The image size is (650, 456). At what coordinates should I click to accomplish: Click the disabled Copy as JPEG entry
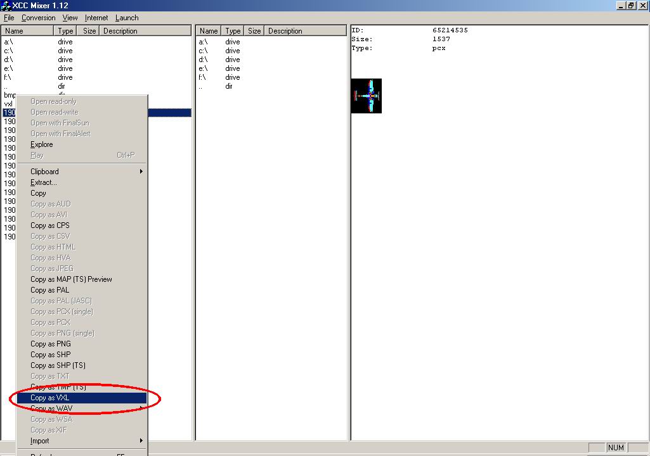point(82,269)
